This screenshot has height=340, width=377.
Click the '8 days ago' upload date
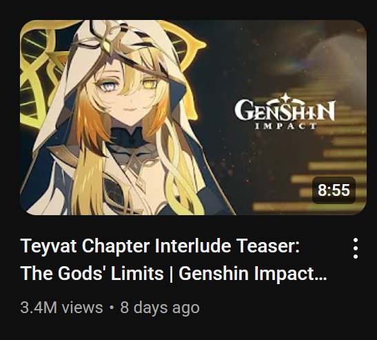tap(160, 308)
